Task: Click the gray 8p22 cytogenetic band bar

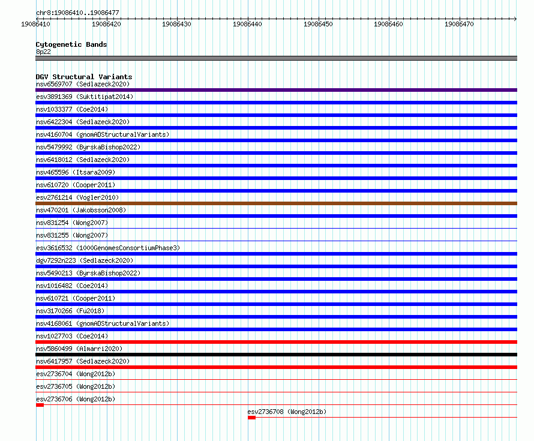Action: [x=276, y=58]
